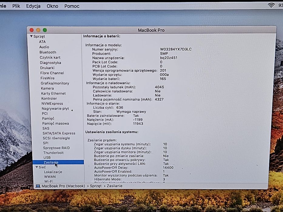
Task: Select Drukarki in the sidebar
Action: pyautogui.click(x=47, y=68)
